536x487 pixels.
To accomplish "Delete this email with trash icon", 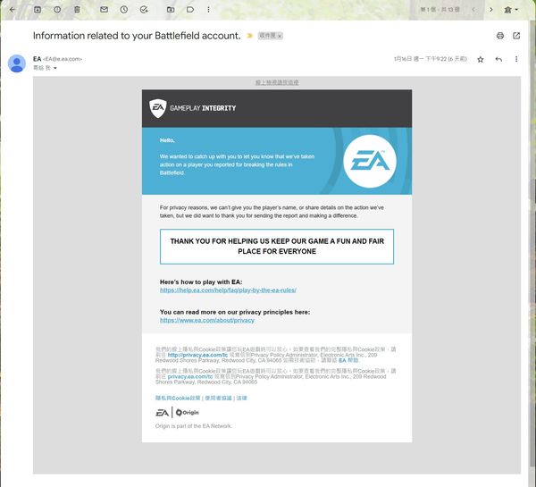I will (x=78, y=9).
